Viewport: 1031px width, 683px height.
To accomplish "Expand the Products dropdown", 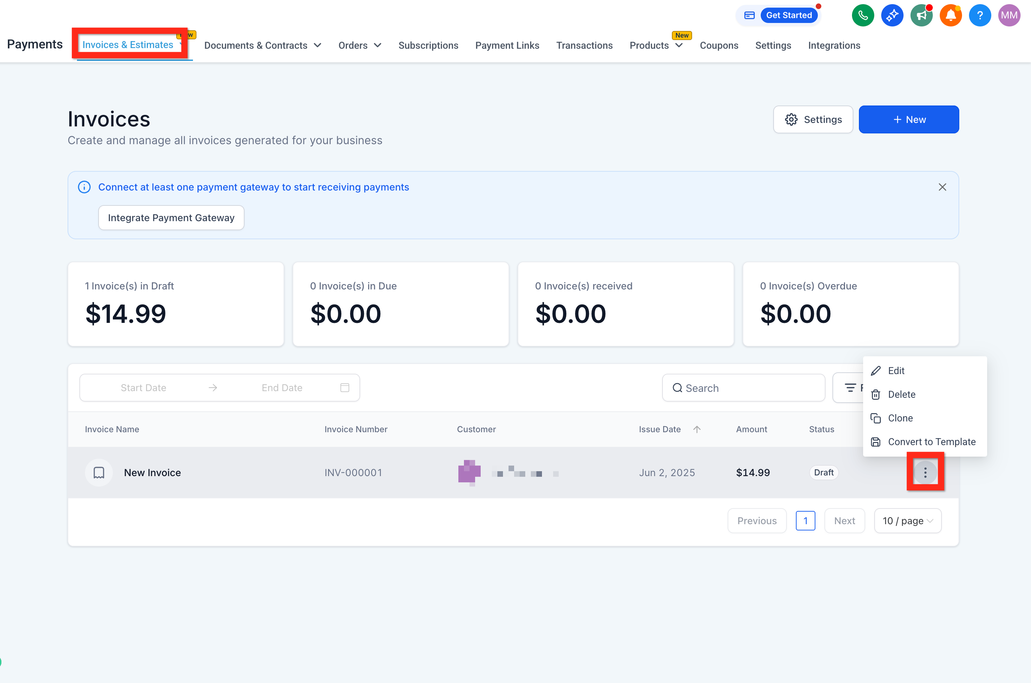I will click(x=679, y=45).
